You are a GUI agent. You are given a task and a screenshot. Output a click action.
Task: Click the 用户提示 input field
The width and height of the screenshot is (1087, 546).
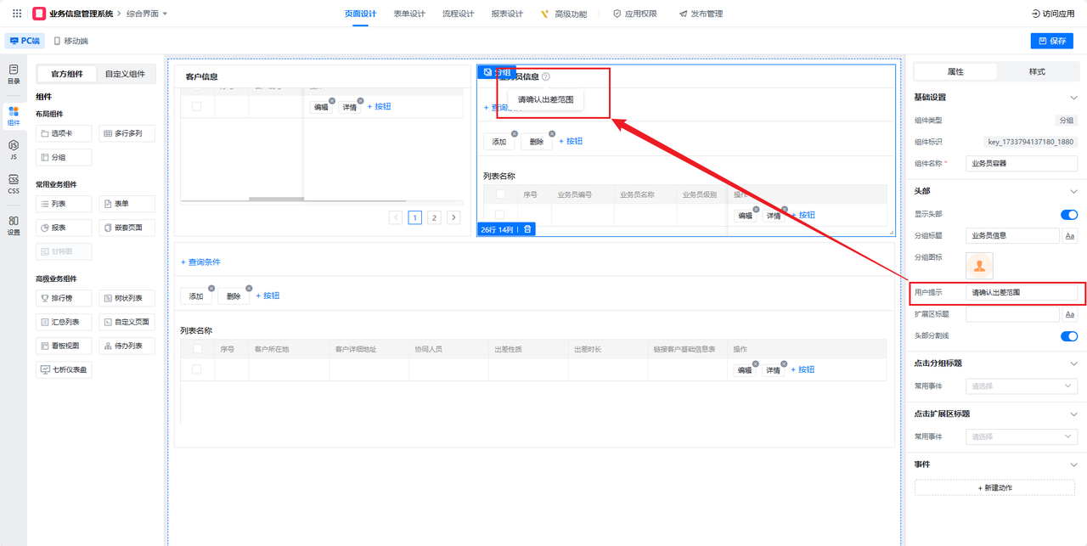[x=1022, y=292]
